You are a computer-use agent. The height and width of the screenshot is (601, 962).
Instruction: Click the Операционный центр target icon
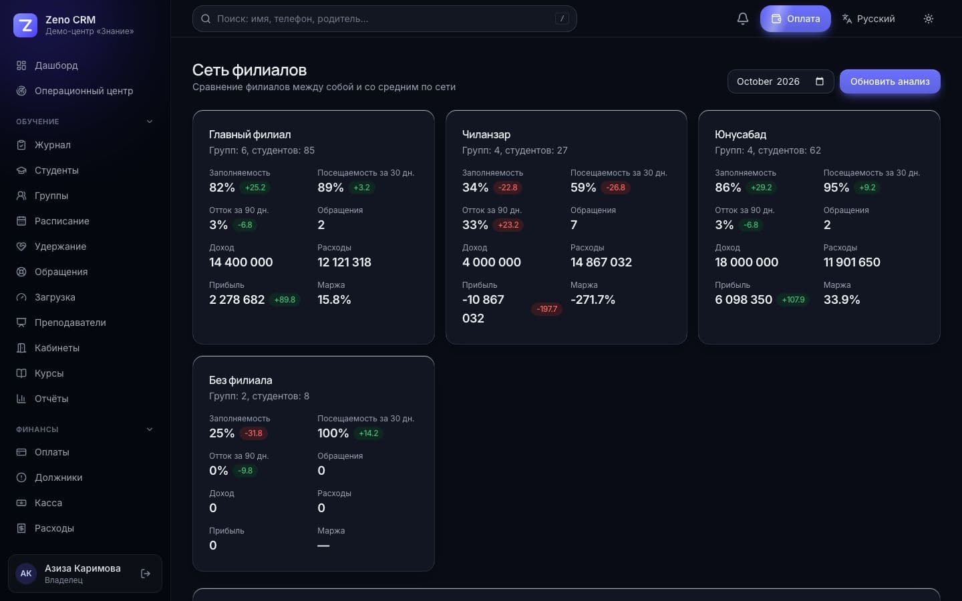tap(21, 91)
